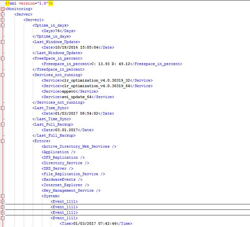Collapse the Uptime_in_days fold marker
Screen dimensions: 250x227
pyautogui.click(x=3, y=25)
